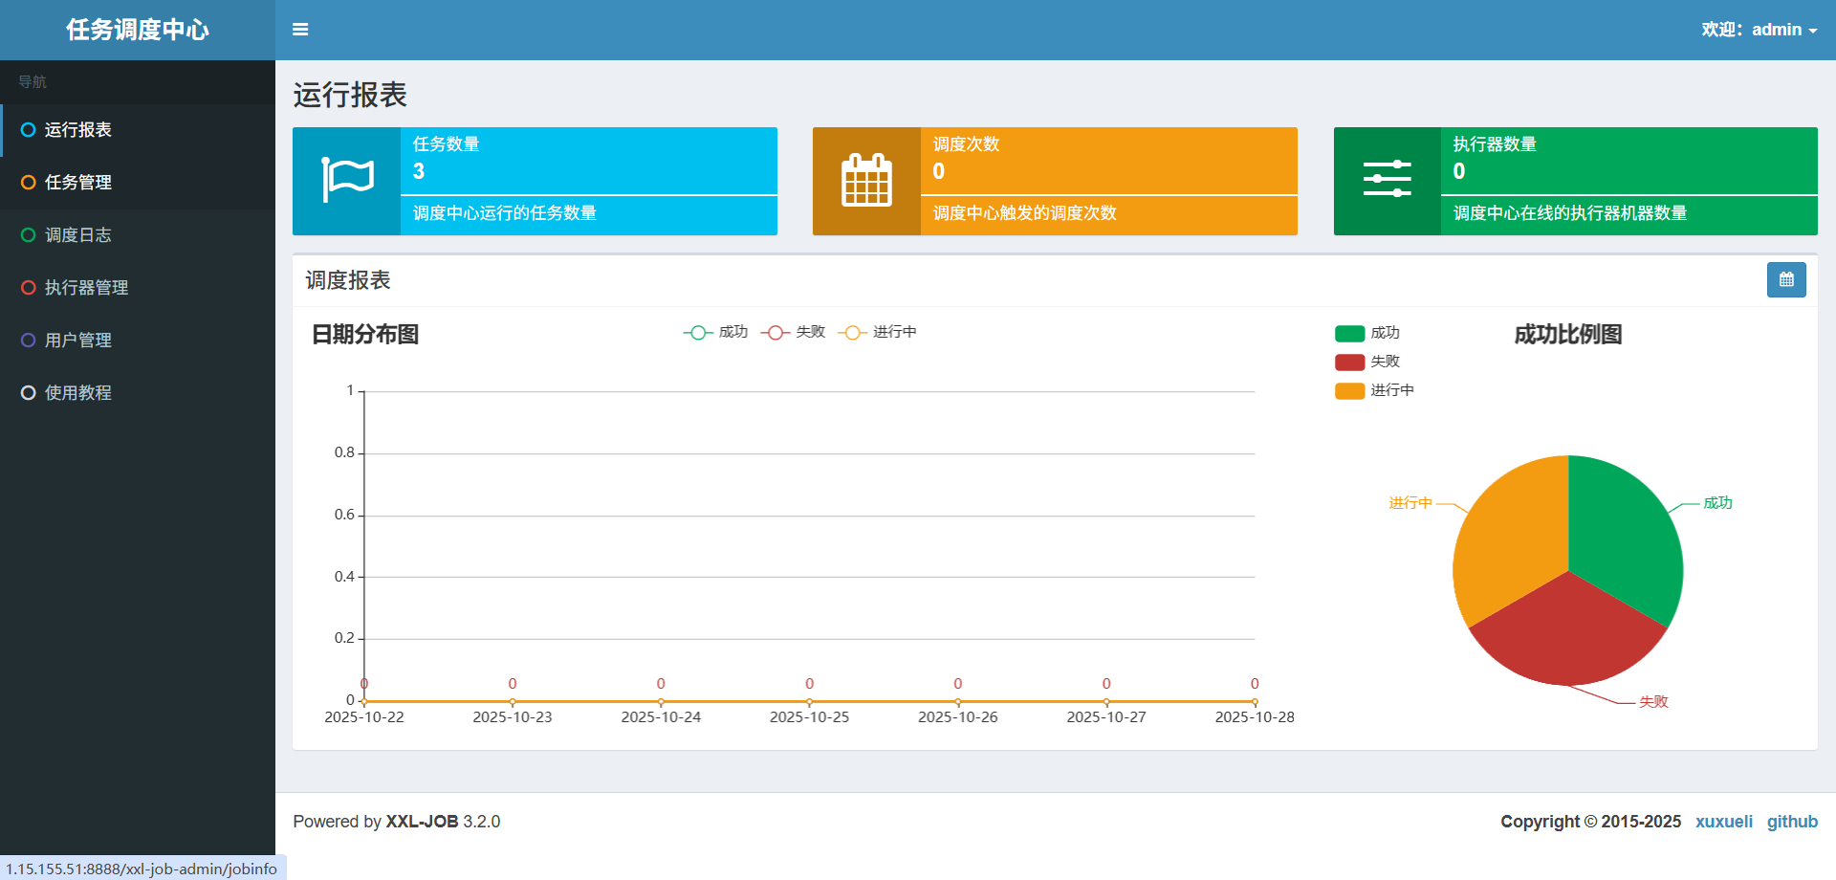Open 使用教程 from the sidebar
Image resolution: width=1836 pixels, height=880 pixels.
[x=138, y=393]
